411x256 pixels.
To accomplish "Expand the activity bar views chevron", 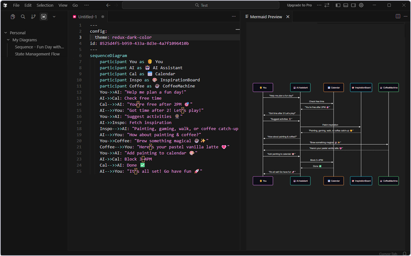I will tap(54, 17).
